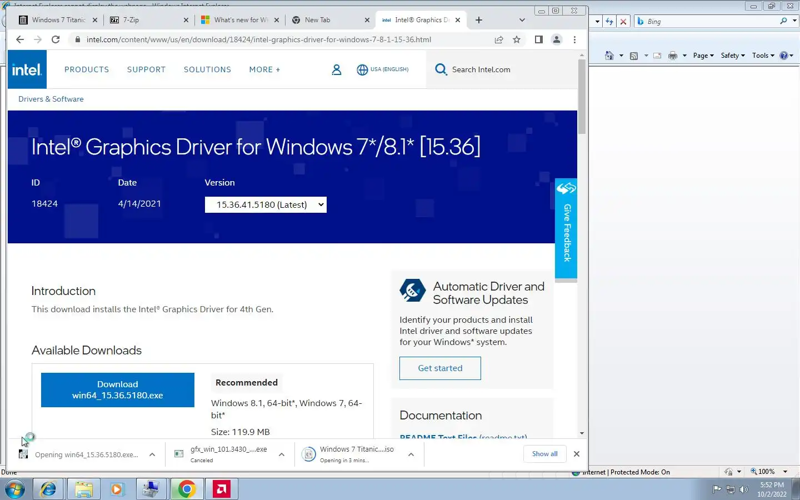Click Show all downloads

(544, 454)
